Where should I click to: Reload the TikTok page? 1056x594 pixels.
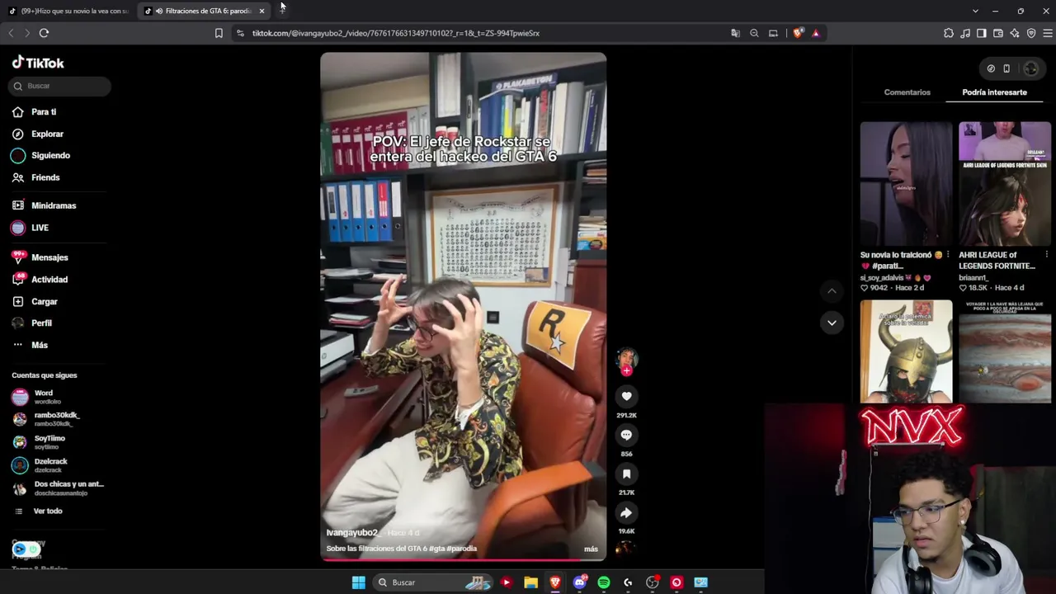coord(44,33)
